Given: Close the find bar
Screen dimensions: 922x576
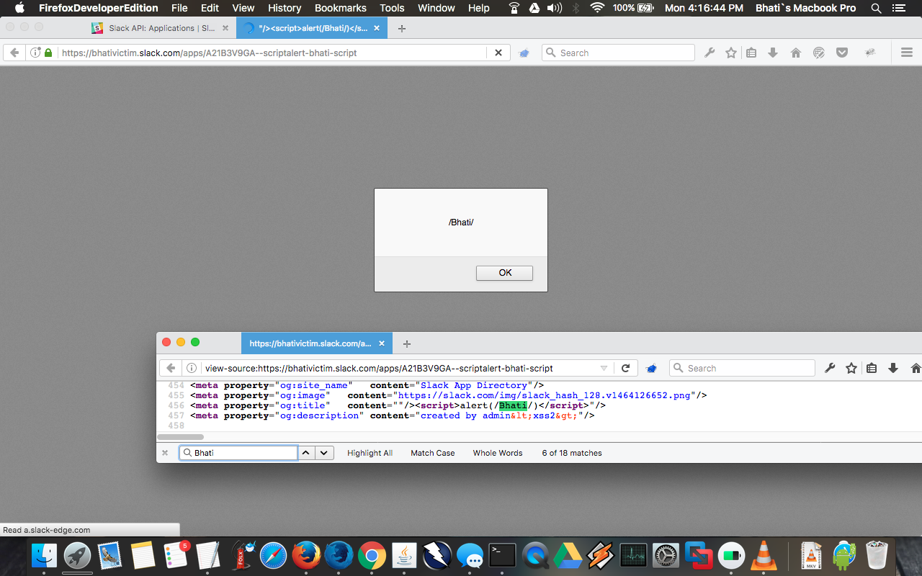Looking at the screenshot, I should [x=165, y=453].
